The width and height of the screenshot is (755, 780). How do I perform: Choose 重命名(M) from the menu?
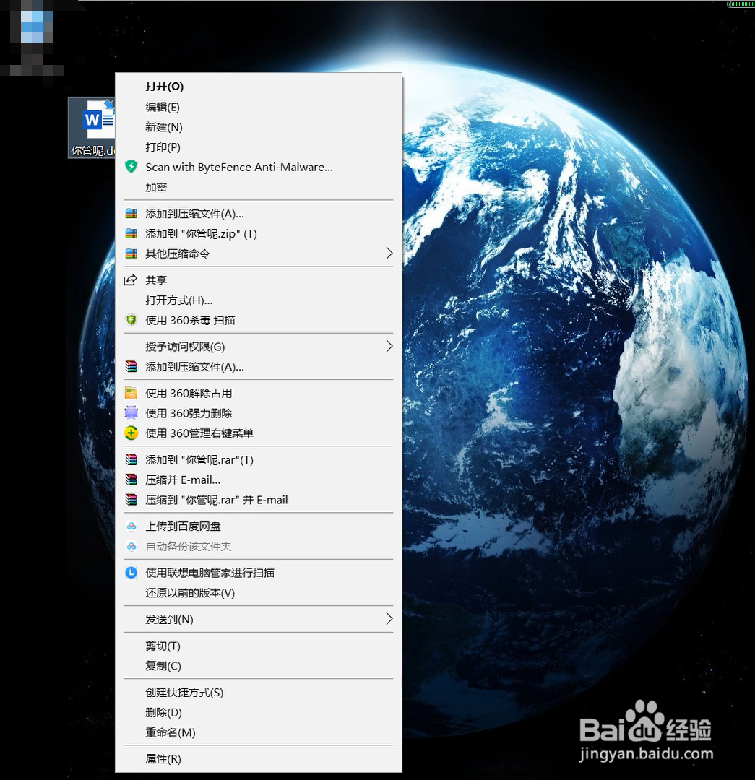coord(259,732)
